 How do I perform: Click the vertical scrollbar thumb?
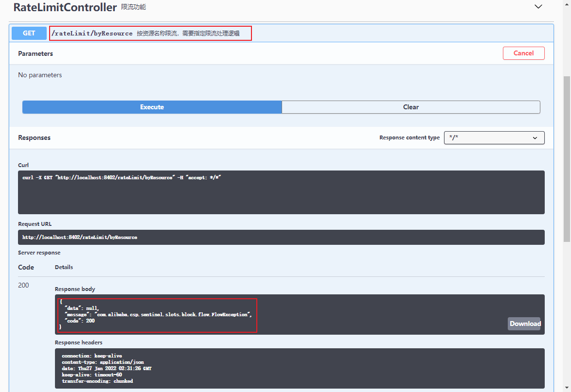coord(567,159)
